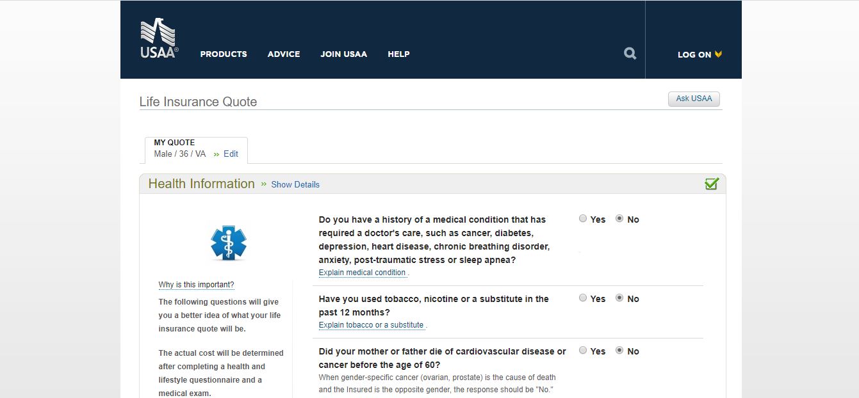Click the Ask USAA button
The image size is (859, 398).
tap(694, 99)
